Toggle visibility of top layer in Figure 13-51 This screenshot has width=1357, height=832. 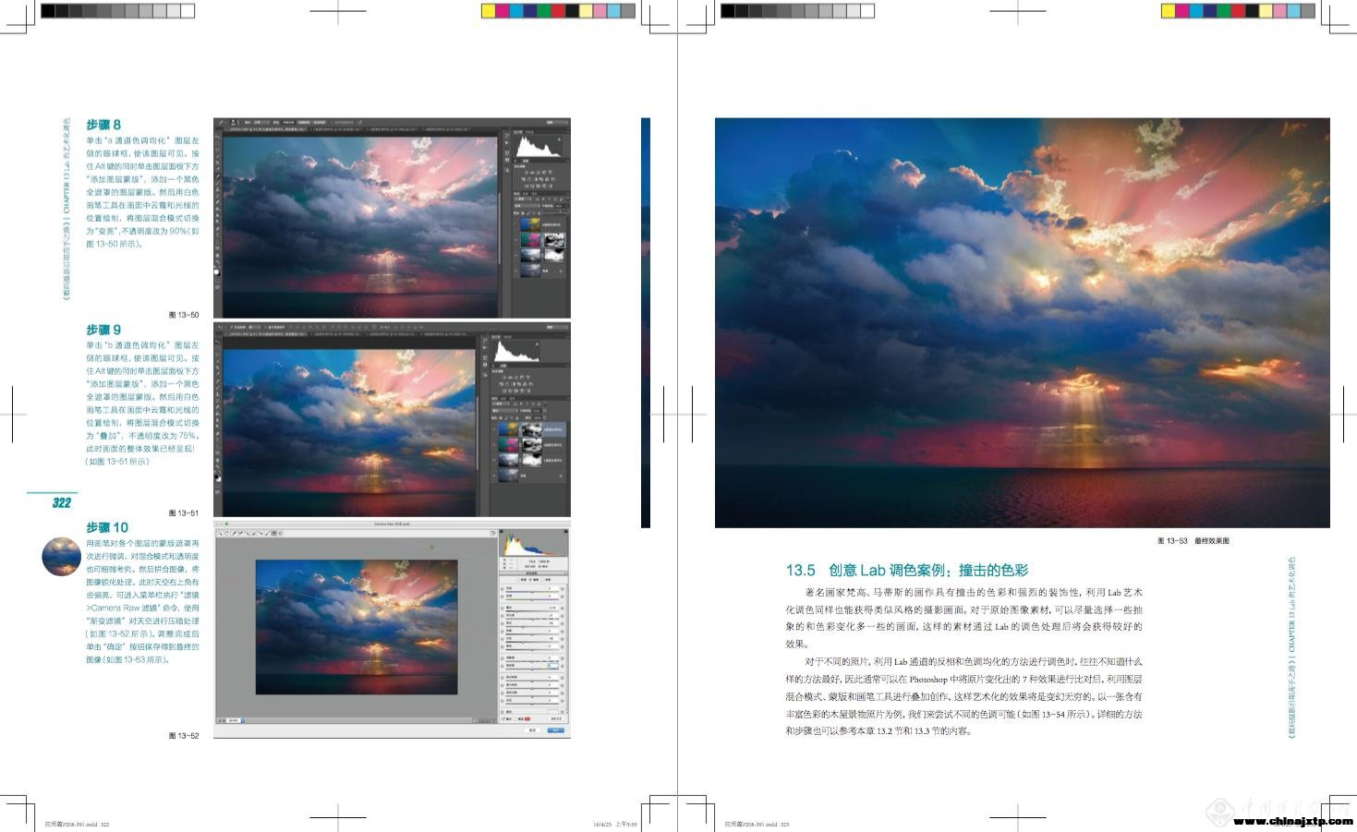pos(494,429)
